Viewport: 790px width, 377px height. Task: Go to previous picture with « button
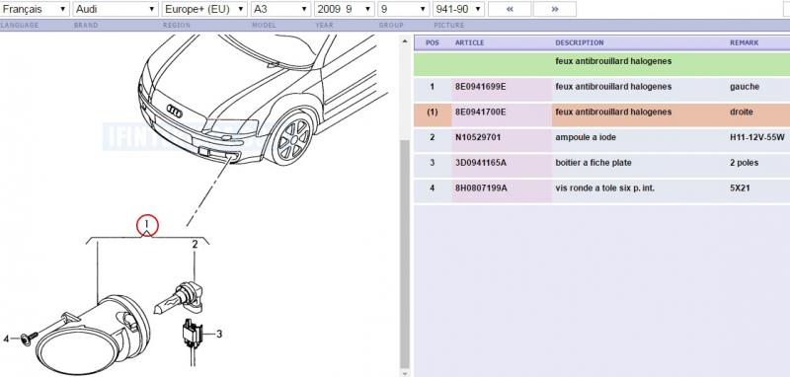point(510,9)
